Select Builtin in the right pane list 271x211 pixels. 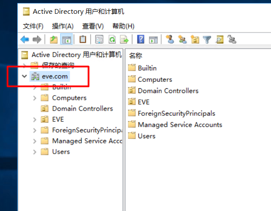coord(147,68)
